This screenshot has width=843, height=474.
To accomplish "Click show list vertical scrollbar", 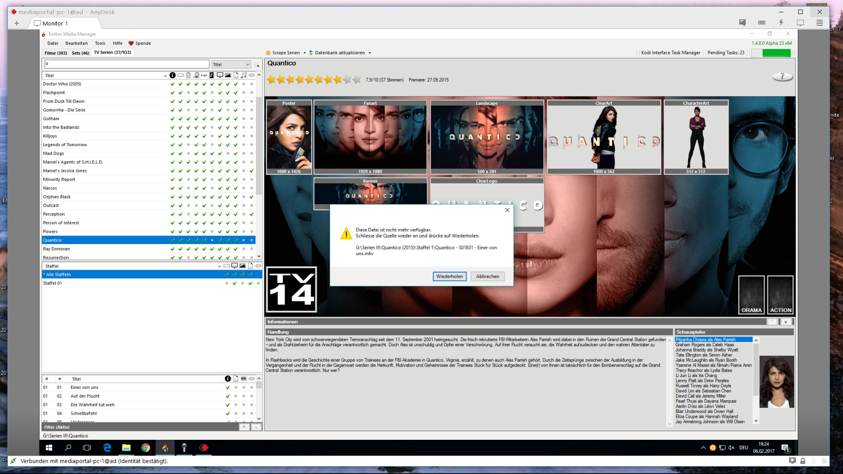I will [259, 147].
